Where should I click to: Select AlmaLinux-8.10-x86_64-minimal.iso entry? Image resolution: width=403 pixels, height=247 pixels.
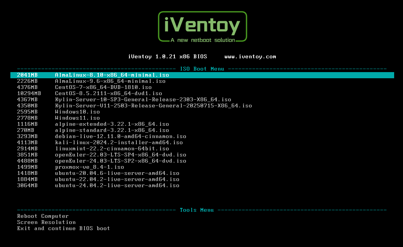112,75
